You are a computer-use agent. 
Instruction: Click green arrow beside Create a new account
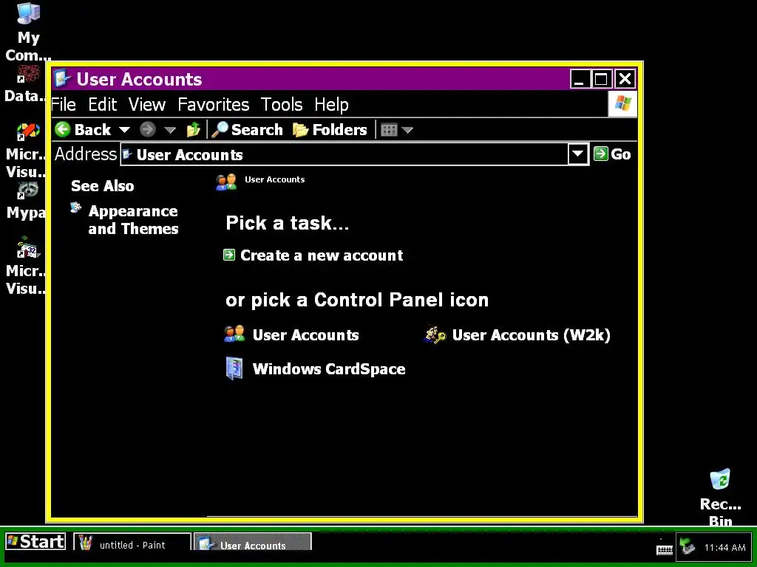229,255
